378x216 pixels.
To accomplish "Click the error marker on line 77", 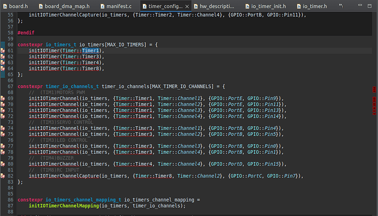I will [3, 146].
